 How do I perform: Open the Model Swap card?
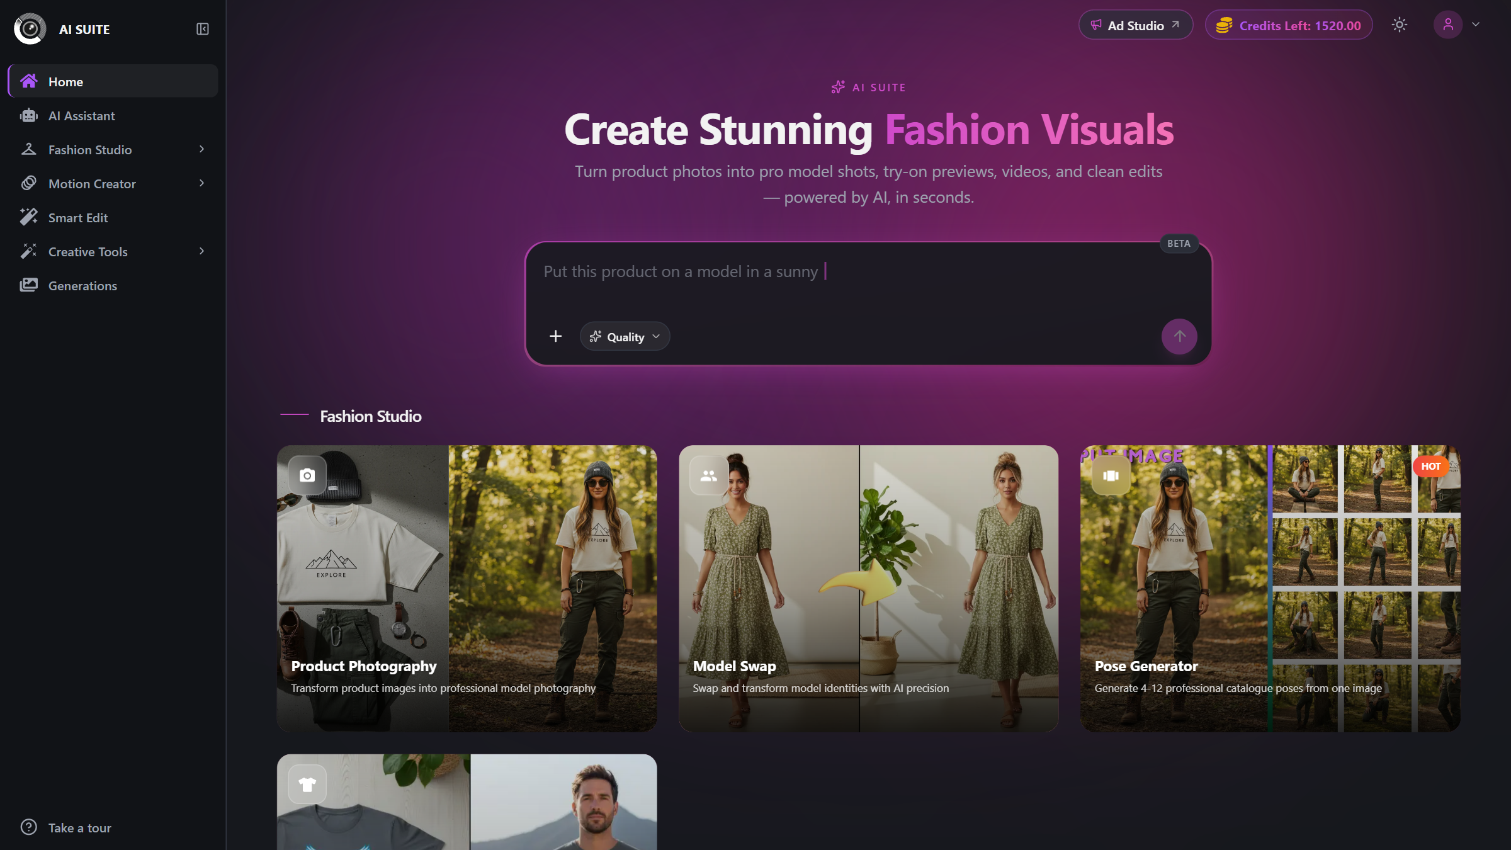(x=869, y=589)
